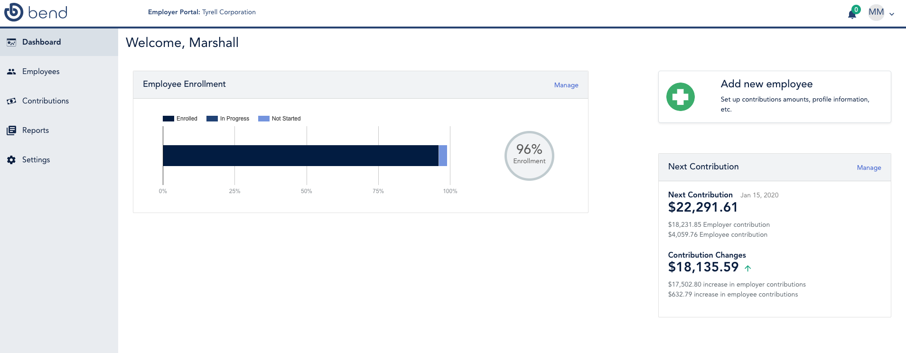
Task: Go to the Employees section
Action: [x=59, y=71]
